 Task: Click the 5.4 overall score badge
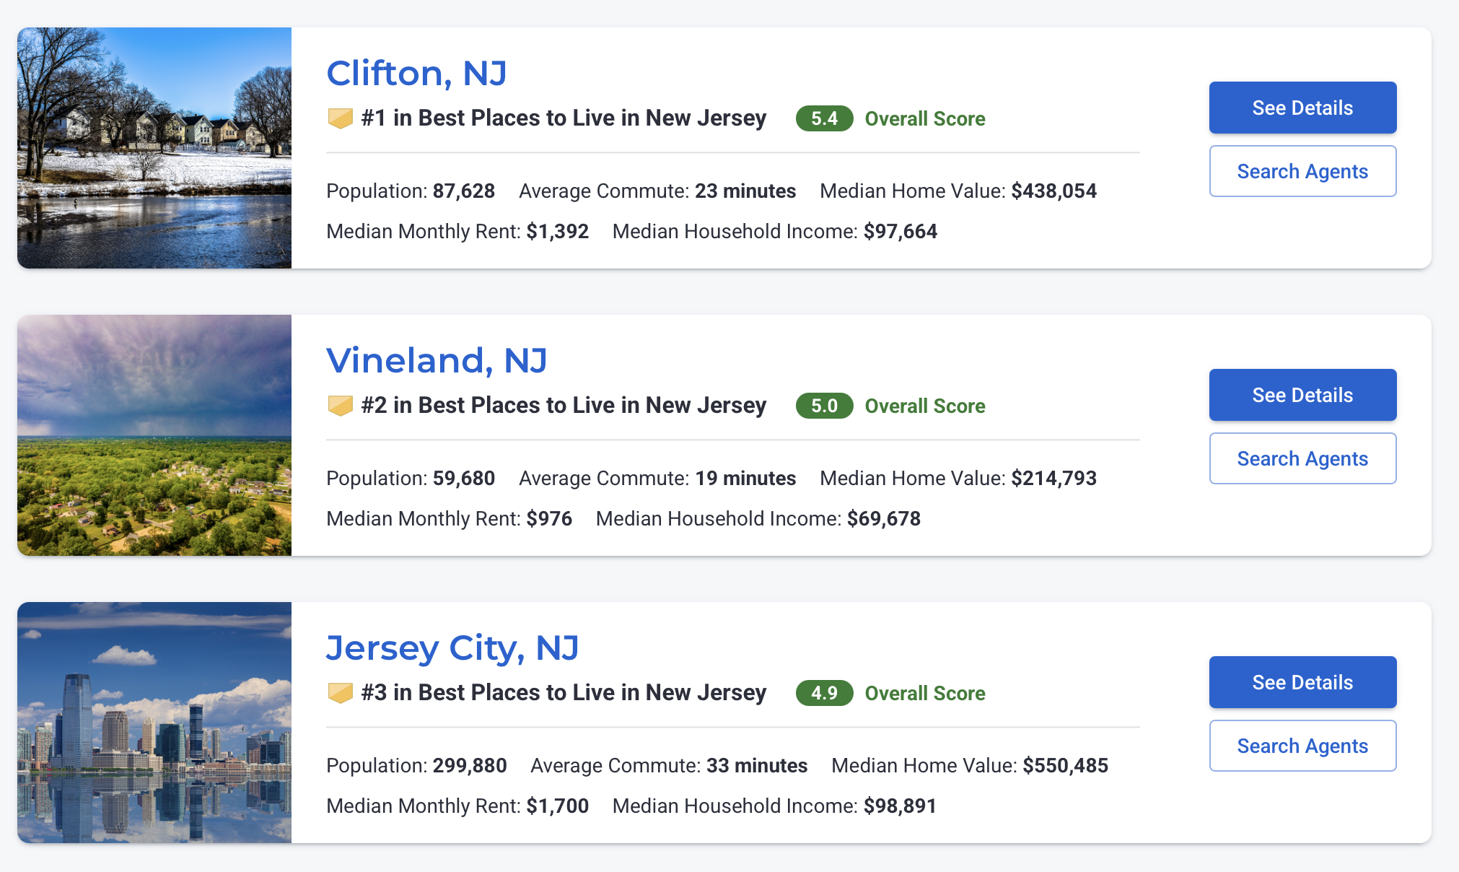tap(824, 118)
